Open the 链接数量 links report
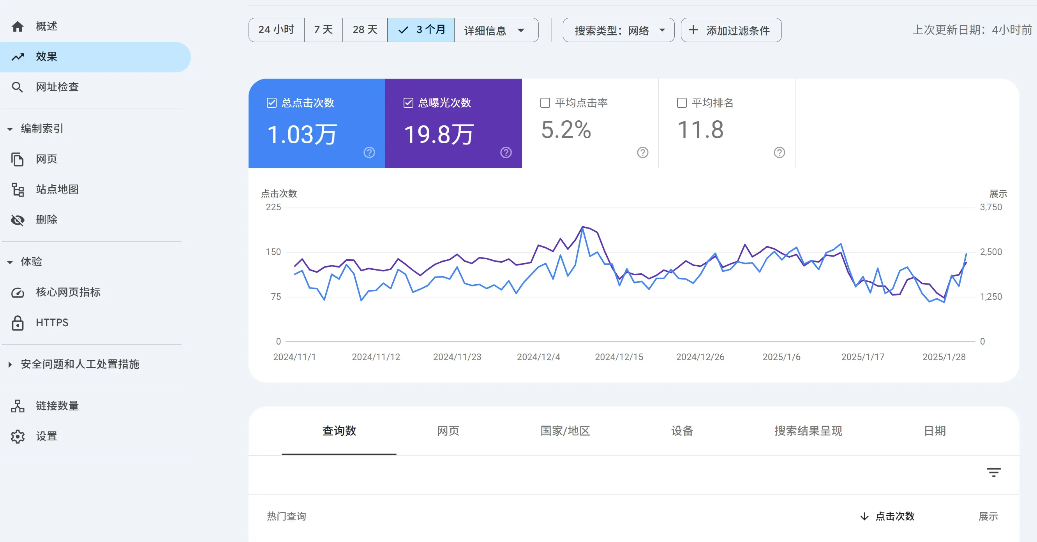The width and height of the screenshot is (1037, 542). click(58, 406)
